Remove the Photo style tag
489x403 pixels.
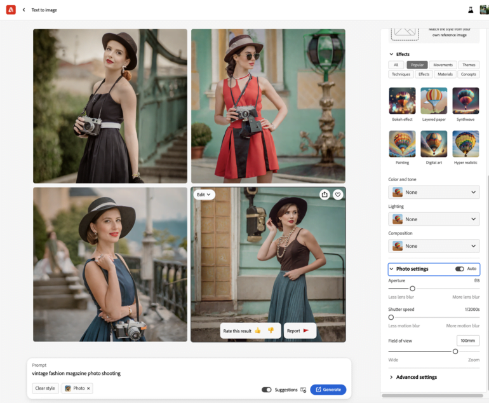pos(89,388)
